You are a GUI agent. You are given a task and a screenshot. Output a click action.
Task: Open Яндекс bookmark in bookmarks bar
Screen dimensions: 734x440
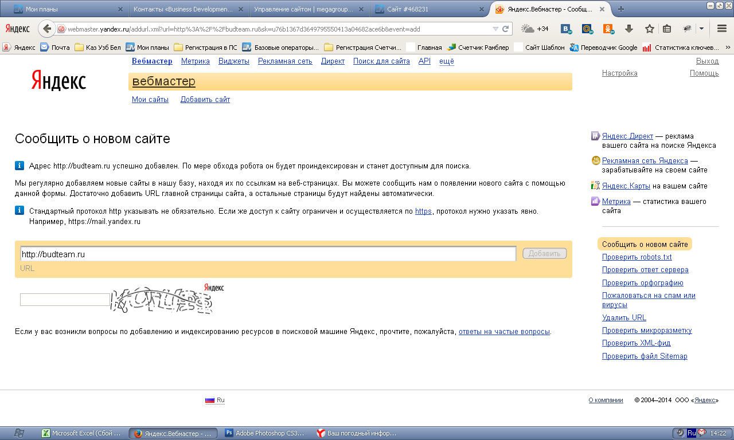click(x=19, y=48)
